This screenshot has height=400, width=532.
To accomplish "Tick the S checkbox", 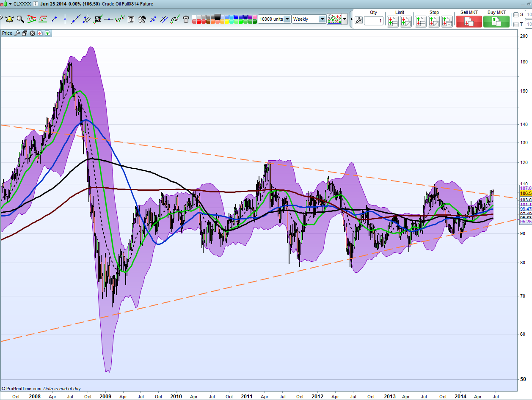I will pyautogui.click(x=516, y=15).
